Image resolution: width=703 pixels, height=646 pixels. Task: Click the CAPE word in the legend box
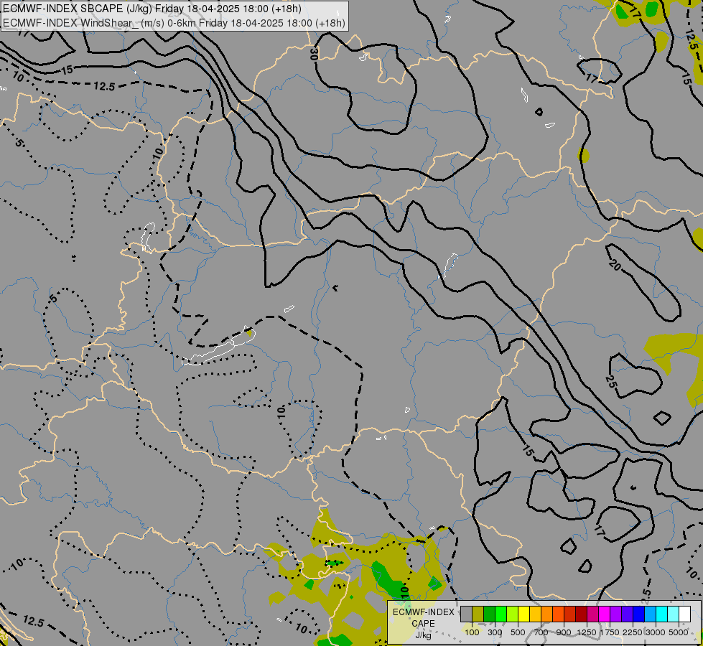pos(423,624)
